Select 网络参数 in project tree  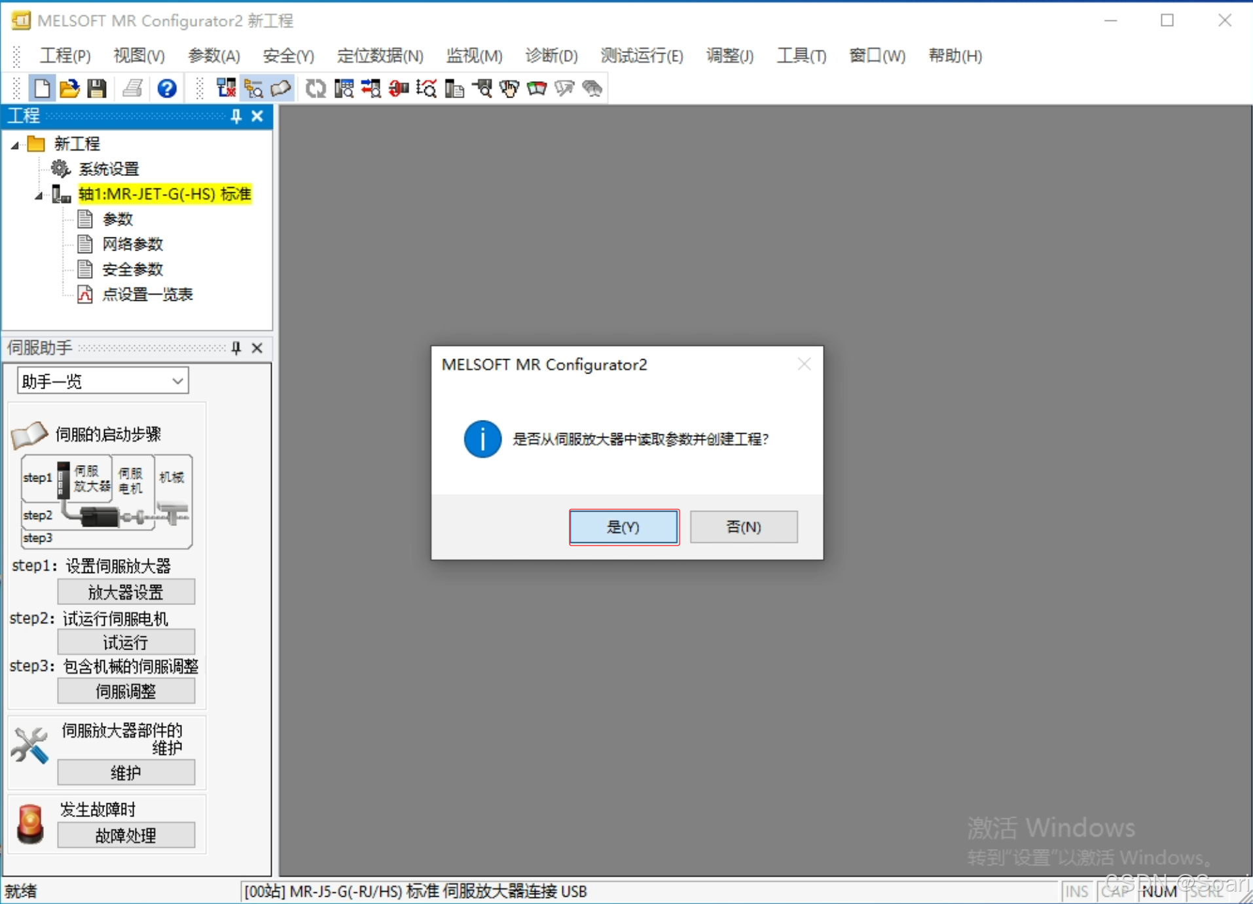coord(132,245)
